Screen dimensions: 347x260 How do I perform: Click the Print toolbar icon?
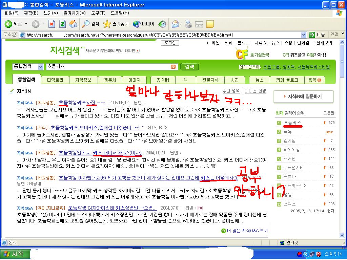coord(188,24)
